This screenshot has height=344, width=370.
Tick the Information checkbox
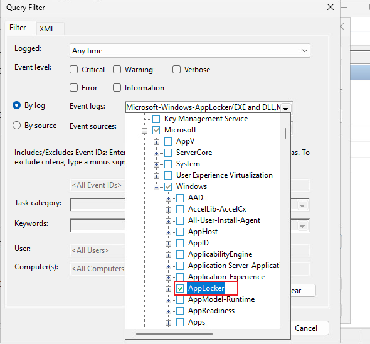(x=117, y=88)
